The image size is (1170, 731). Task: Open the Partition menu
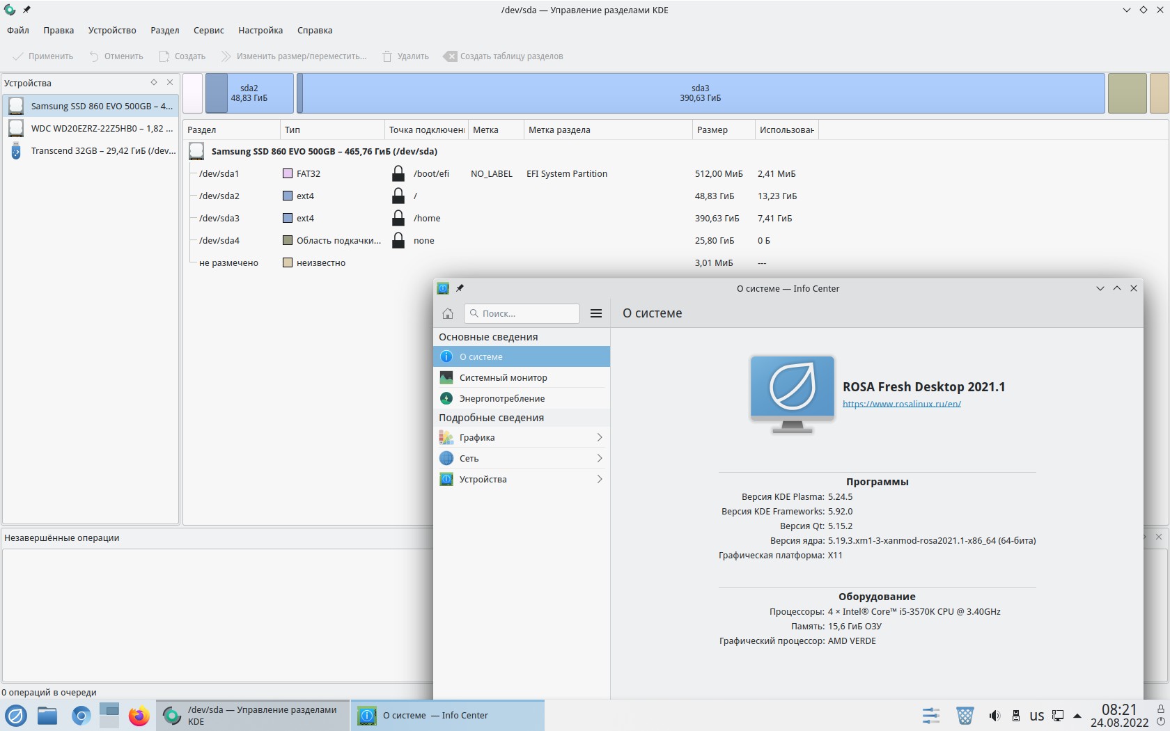(x=164, y=31)
